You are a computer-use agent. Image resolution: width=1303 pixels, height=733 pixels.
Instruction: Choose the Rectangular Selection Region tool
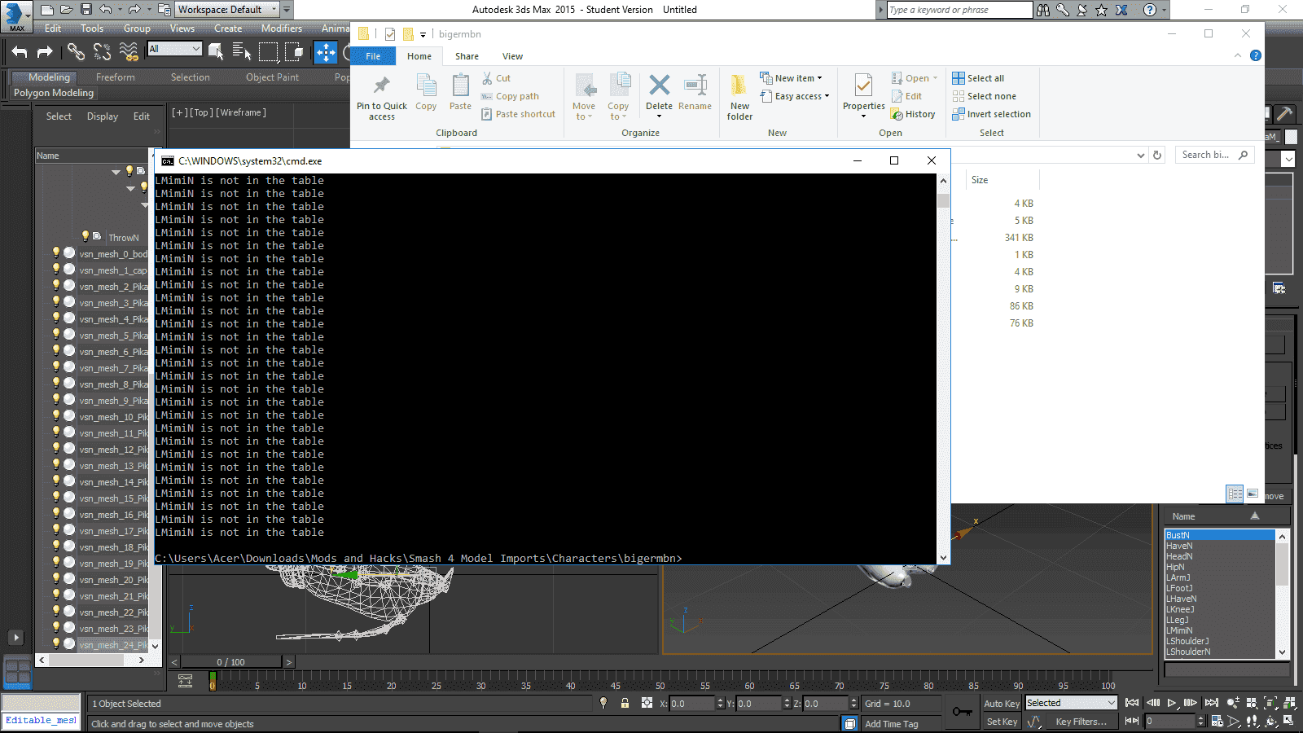point(268,52)
